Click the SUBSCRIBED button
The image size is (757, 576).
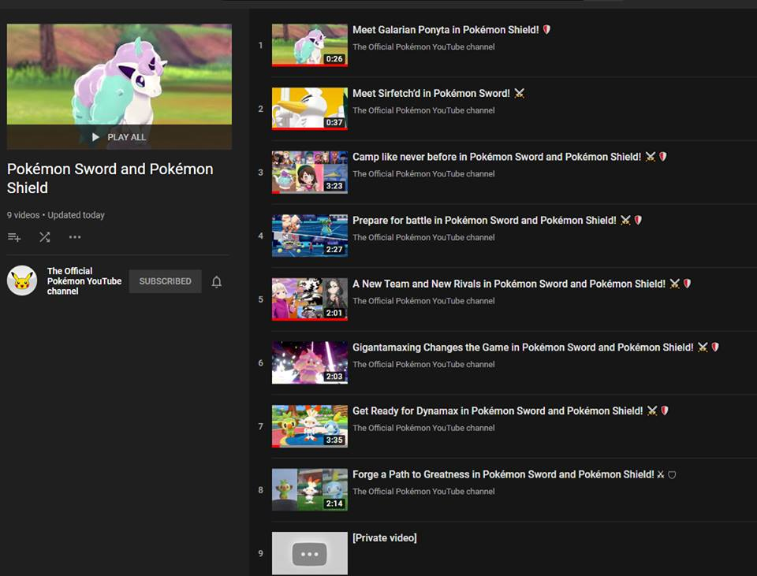[165, 281]
